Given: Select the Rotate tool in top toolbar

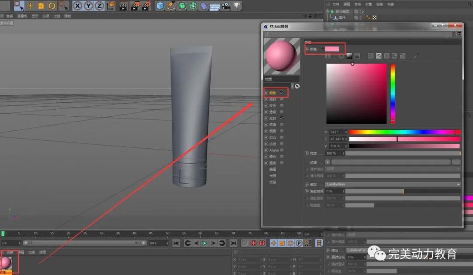Looking at the screenshot, I should click(x=52, y=6).
